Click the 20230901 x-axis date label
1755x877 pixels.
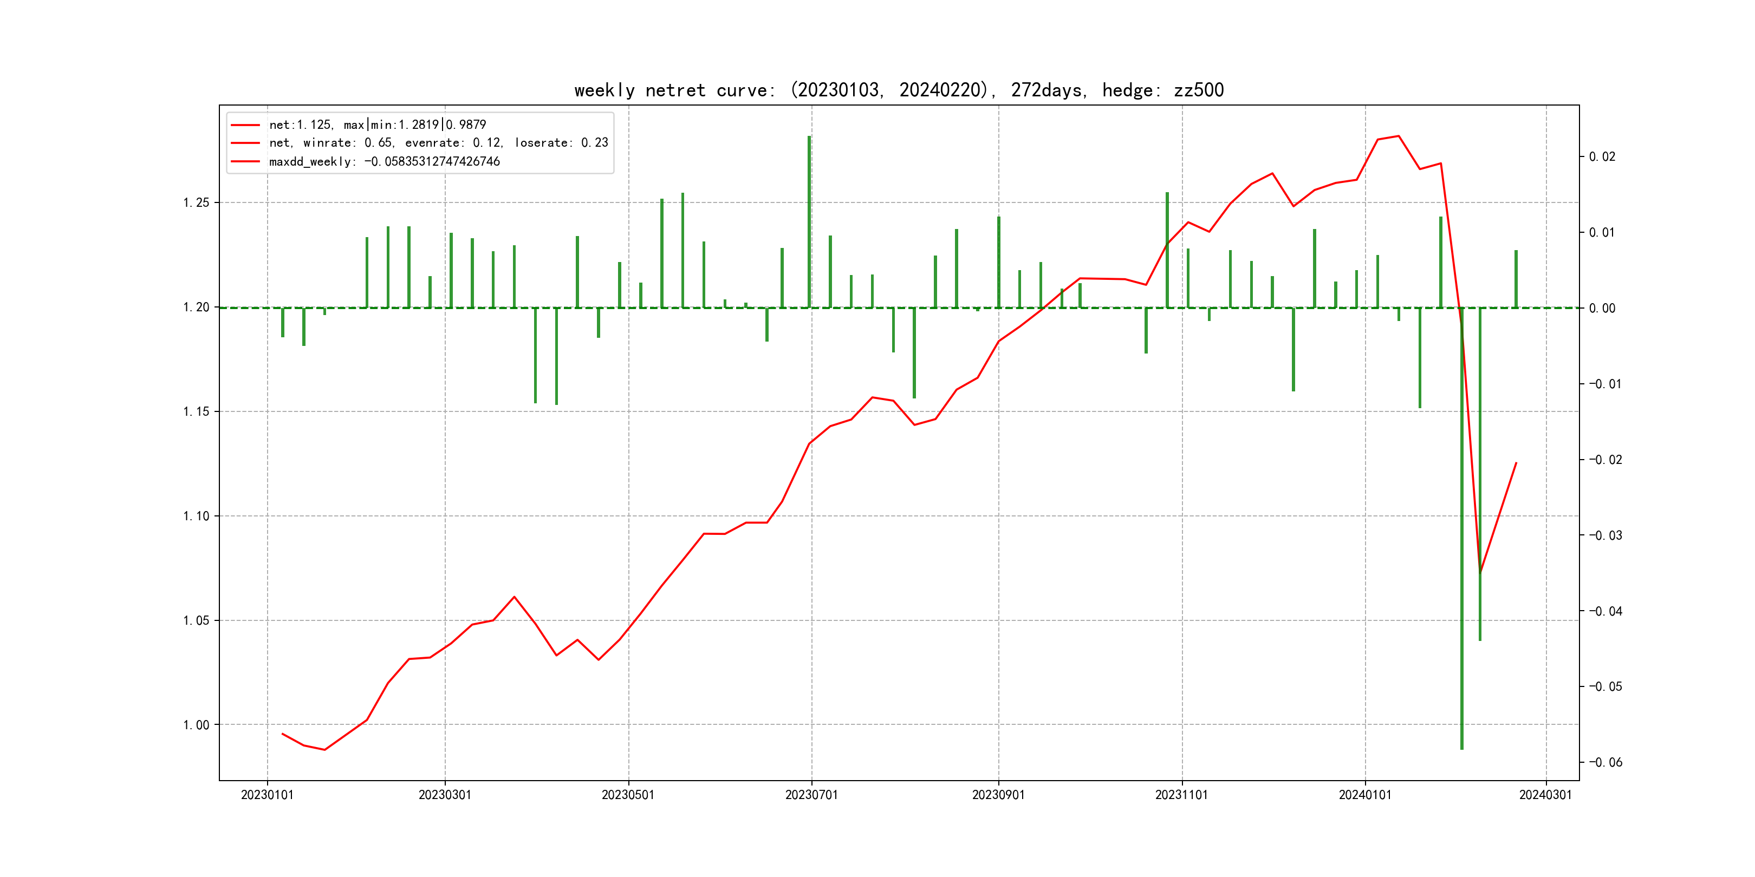pyautogui.click(x=998, y=795)
